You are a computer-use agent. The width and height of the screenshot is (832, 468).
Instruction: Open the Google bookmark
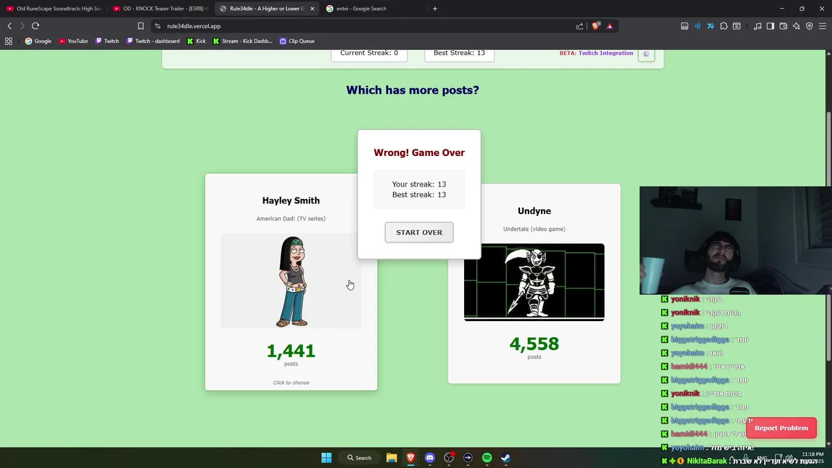click(38, 41)
